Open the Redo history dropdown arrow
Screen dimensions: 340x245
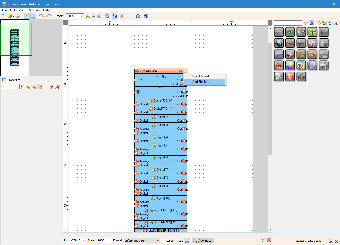(53, 16)
